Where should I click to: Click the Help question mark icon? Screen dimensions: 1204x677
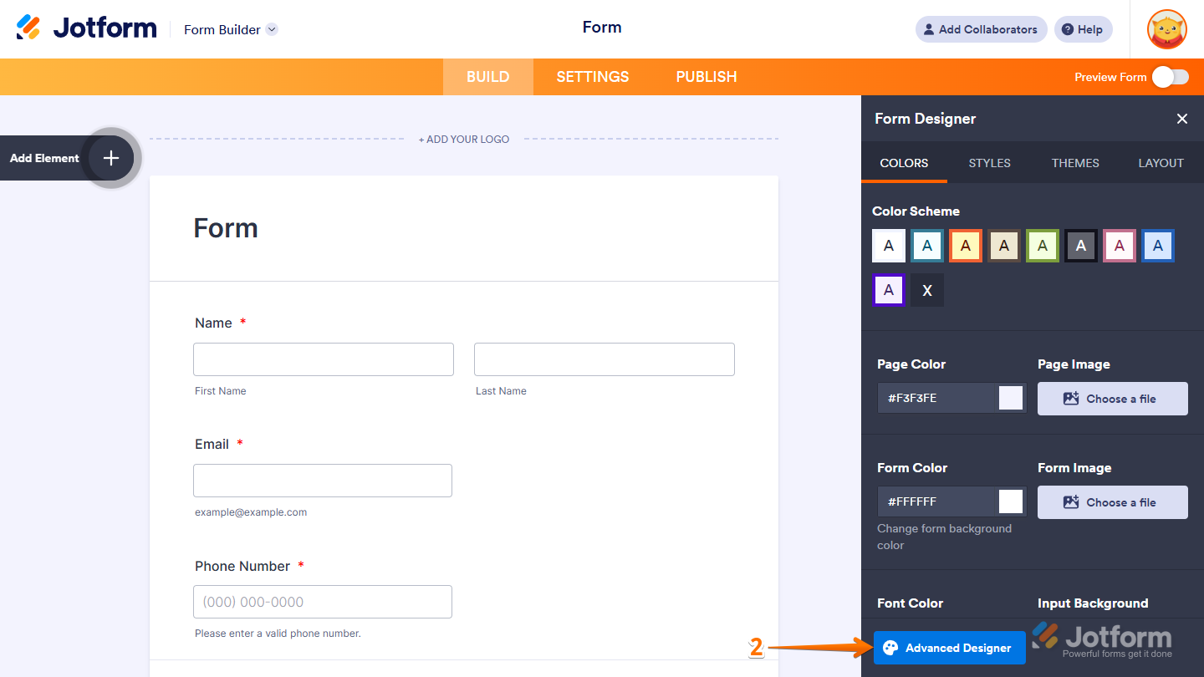(1067, 29)
